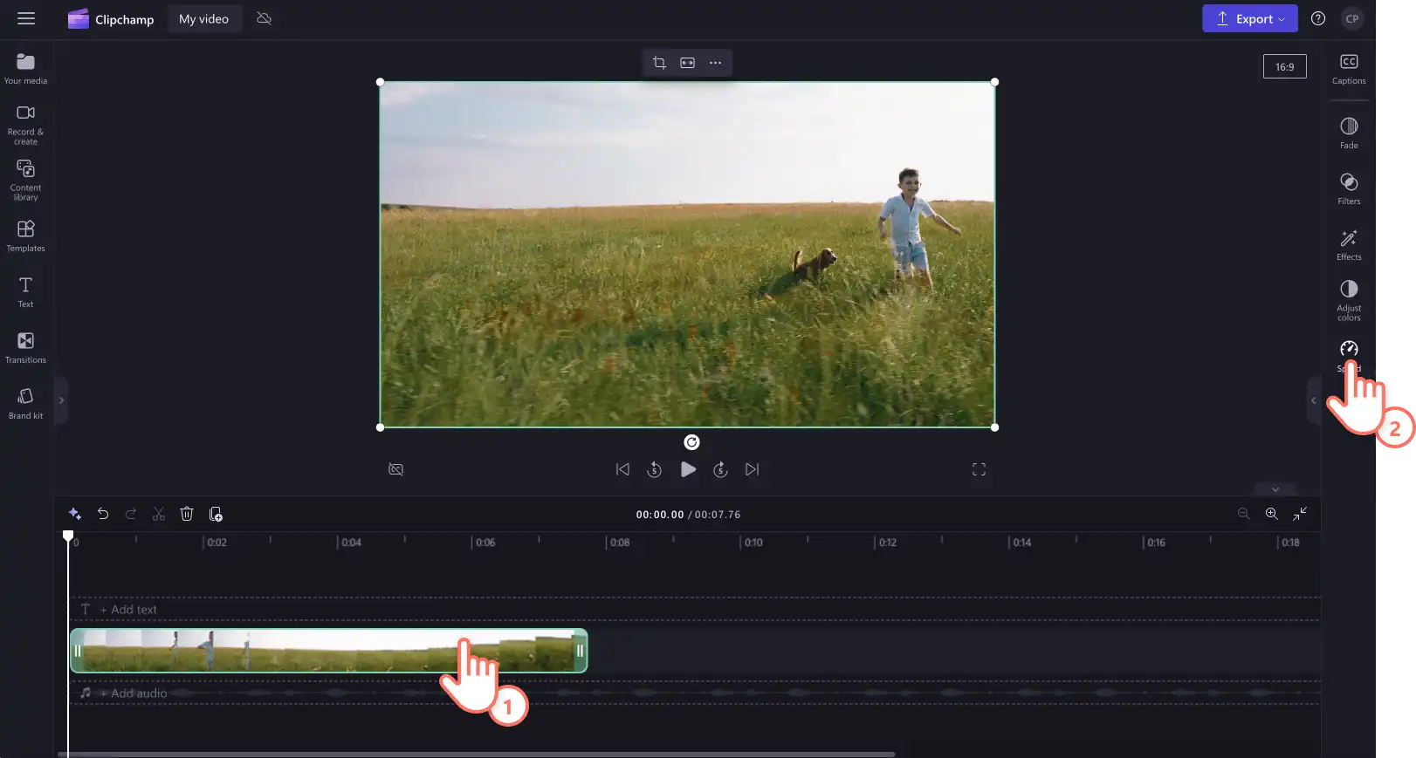Open the Export dropdown
The height and width of the screenshot is (758, 1416).
tap(1249, 18)
